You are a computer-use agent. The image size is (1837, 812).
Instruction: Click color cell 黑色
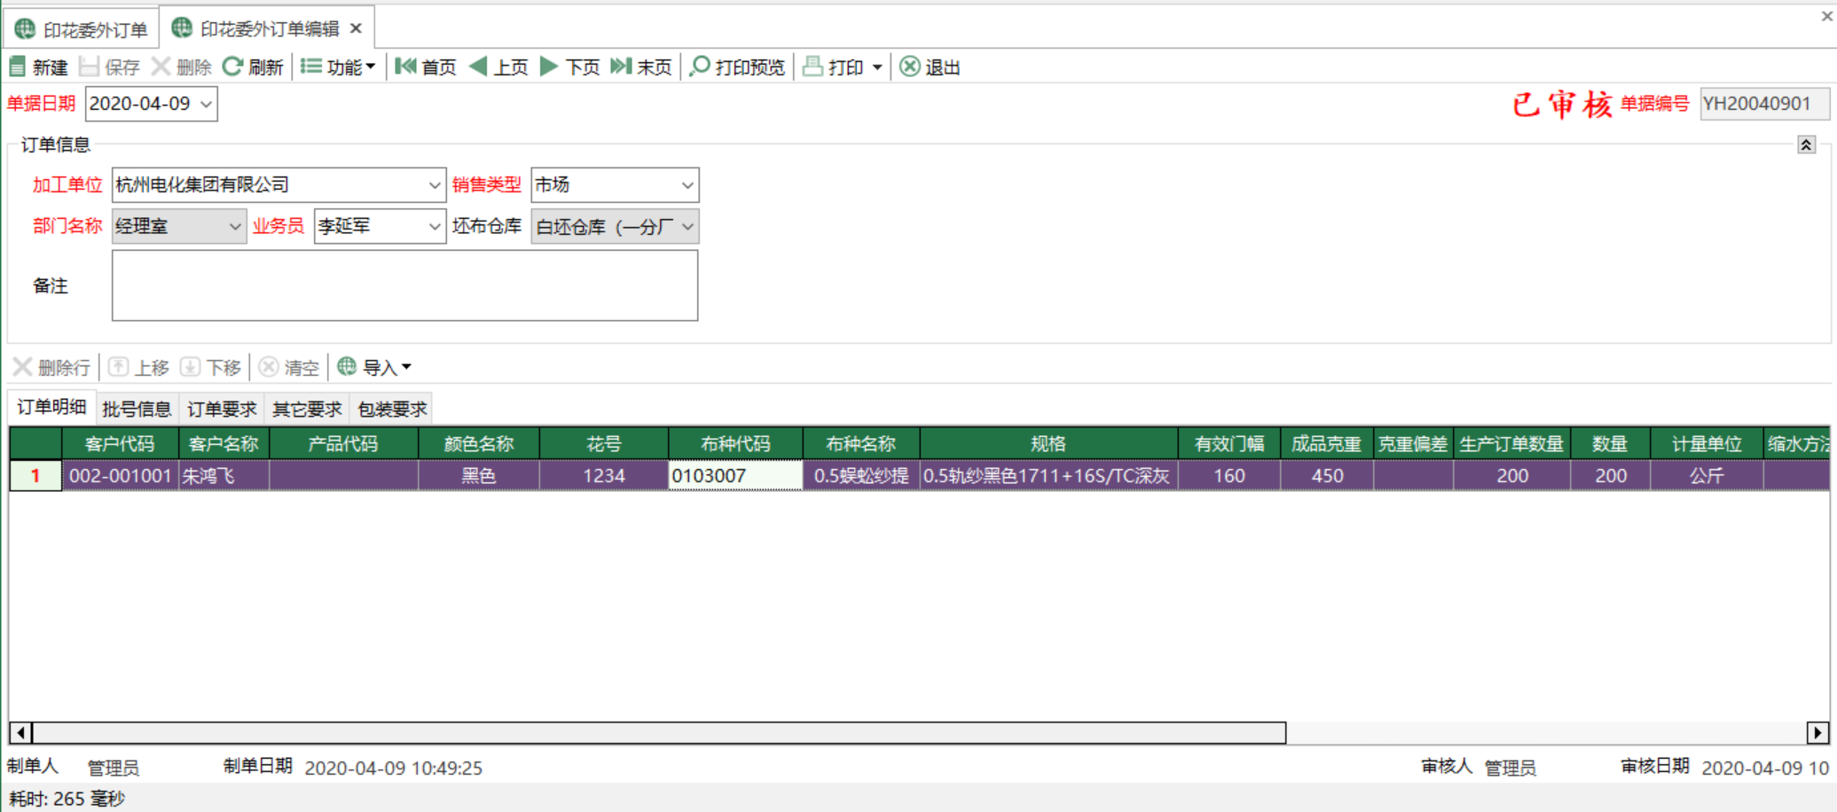tap(479, 476)
